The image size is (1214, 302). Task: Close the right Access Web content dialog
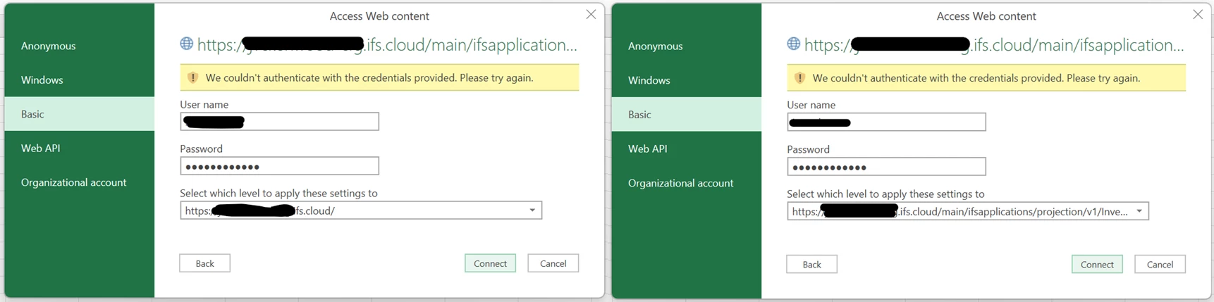tap(1198, 15)
